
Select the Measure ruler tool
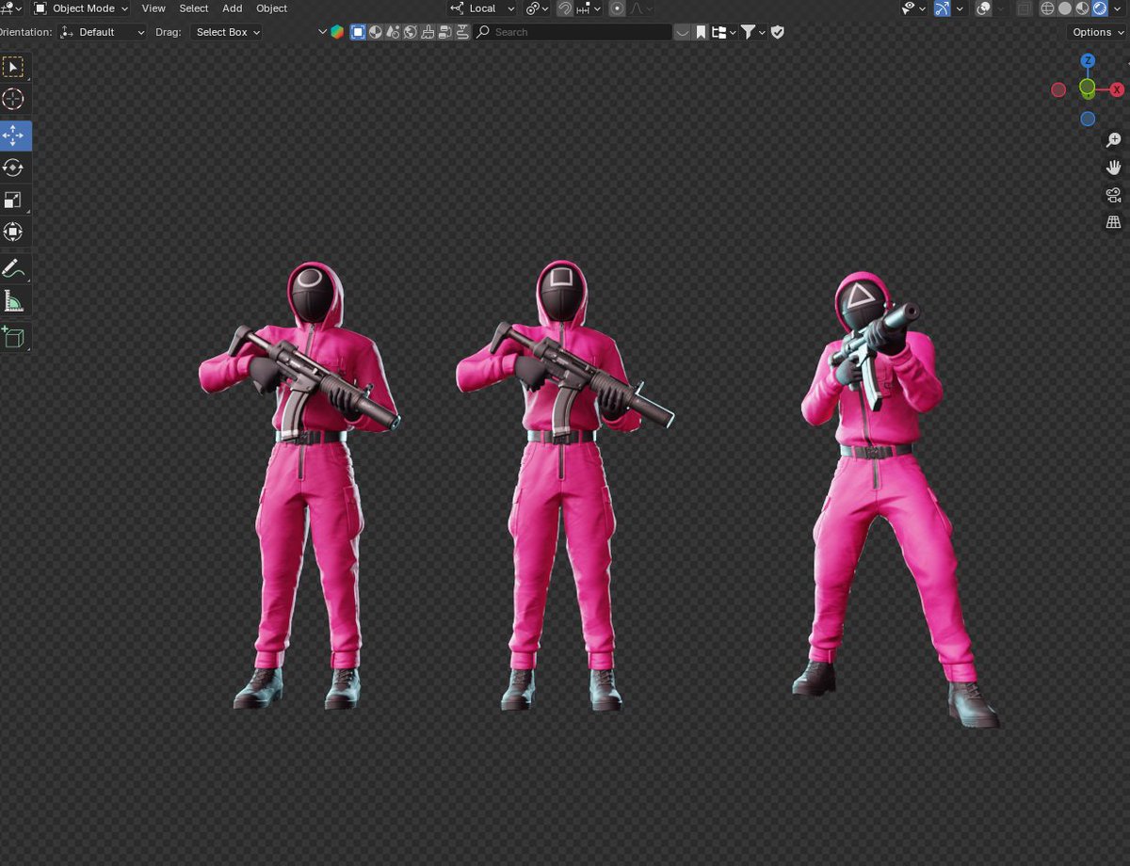point(13,301)
